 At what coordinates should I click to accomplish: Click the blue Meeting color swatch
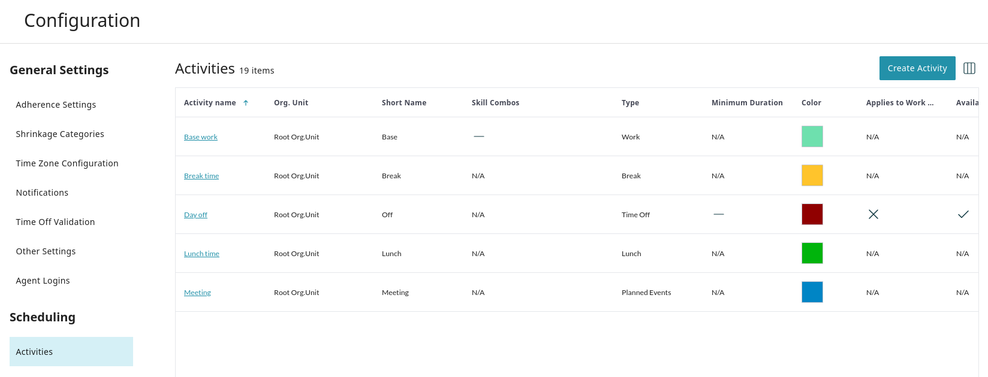pos(812,292)
